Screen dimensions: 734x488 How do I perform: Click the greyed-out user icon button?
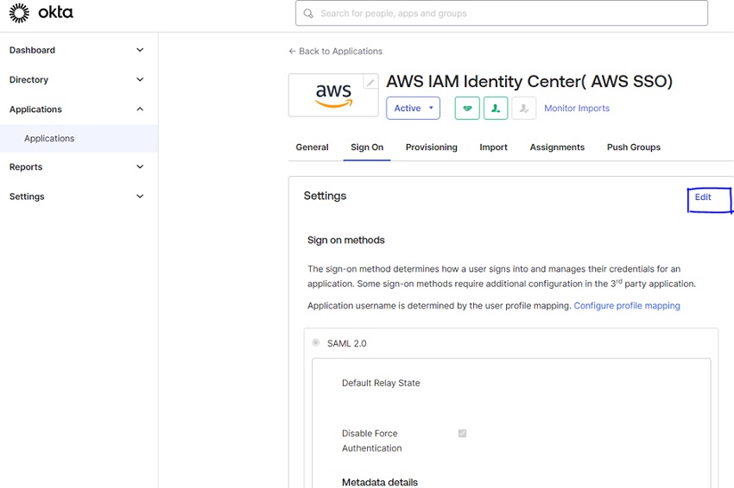(523, 109)
